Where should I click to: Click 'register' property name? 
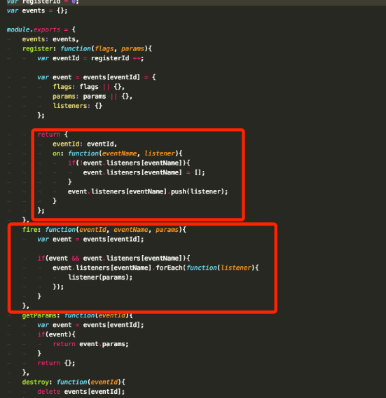click(x=37, y=49)
